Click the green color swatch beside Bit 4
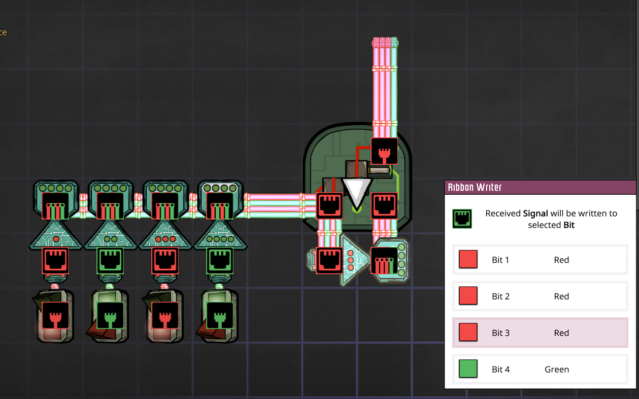 (468, 369)
